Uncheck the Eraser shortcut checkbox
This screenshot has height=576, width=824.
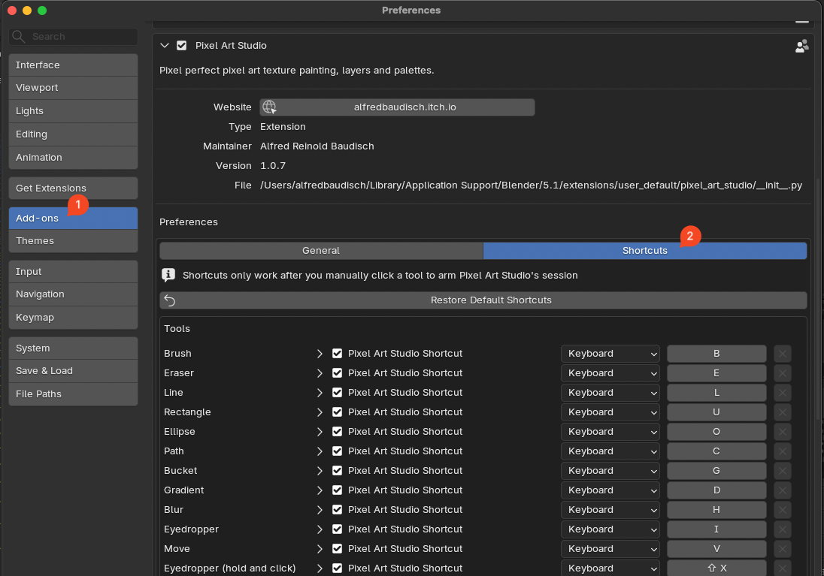point(338,372)
